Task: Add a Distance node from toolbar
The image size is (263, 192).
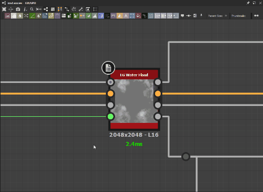Action: [x=51, y=16]
